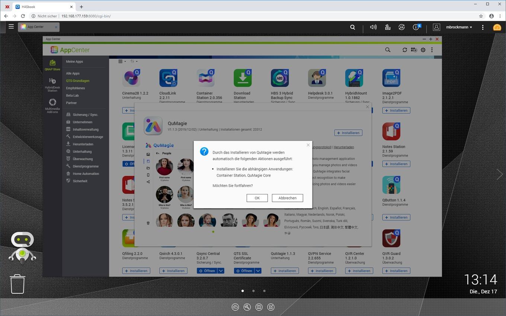
Task: Open the grid view mode dropdown
Action: 122,61
